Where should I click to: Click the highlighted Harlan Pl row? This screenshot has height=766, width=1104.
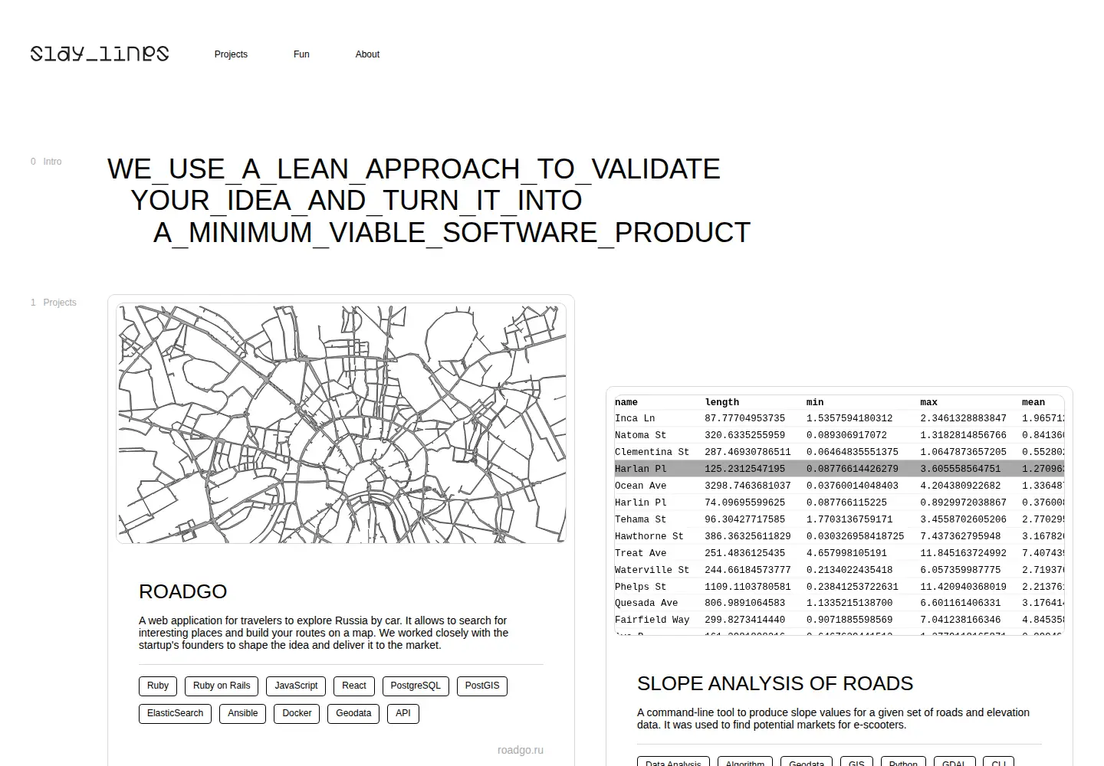coord(839,469)
